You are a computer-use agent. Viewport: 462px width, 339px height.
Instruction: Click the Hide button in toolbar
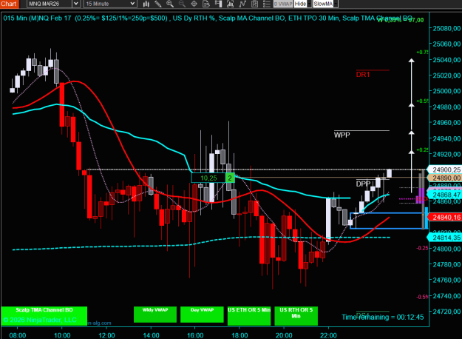[301, 4]
